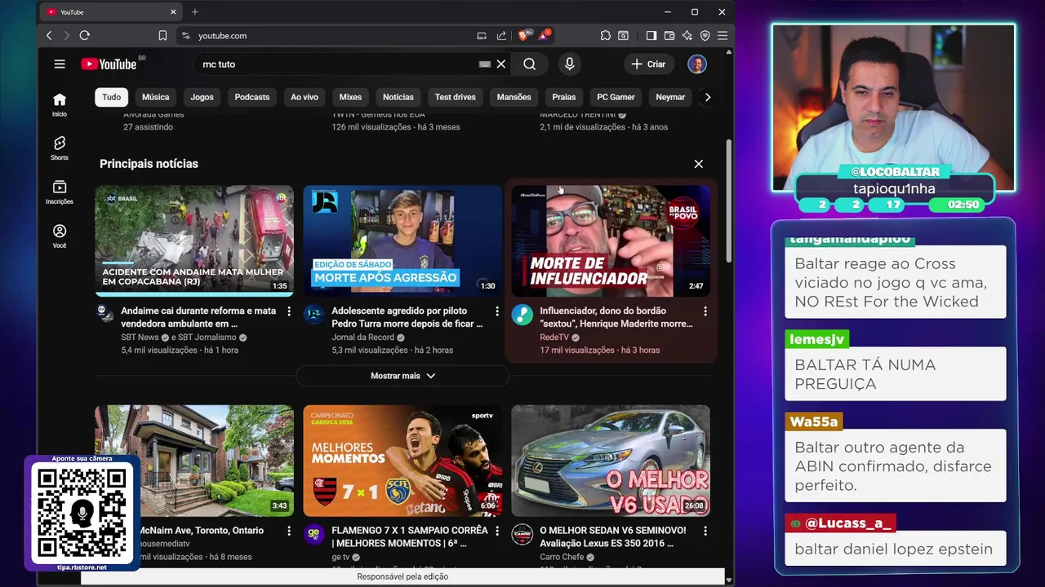Viewport: 1045px width, 587px height.
Task: Open the Você sidebar section
Action: point(60,236)
